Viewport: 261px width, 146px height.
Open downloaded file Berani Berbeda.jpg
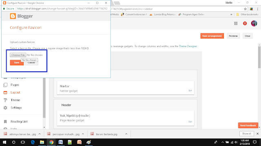[104, 134]
